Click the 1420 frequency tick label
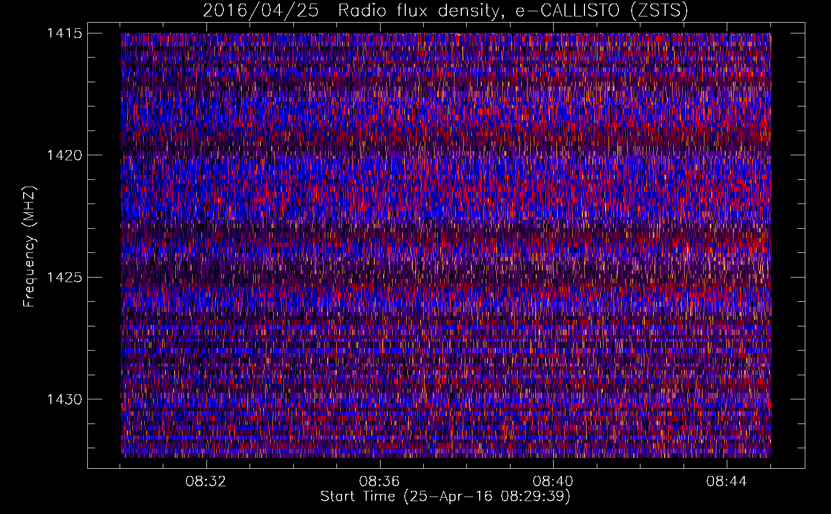This screenshot has width=831, height=514. coord(64,155)
